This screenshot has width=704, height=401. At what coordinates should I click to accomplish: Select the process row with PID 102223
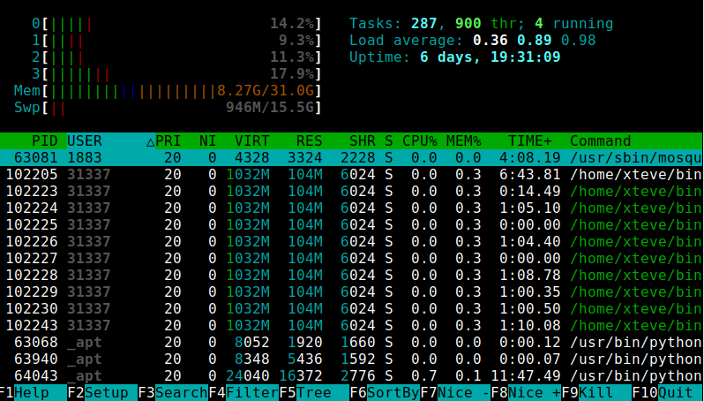point(352,192)
